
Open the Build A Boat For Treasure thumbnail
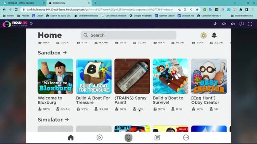[x=94, y=76]
